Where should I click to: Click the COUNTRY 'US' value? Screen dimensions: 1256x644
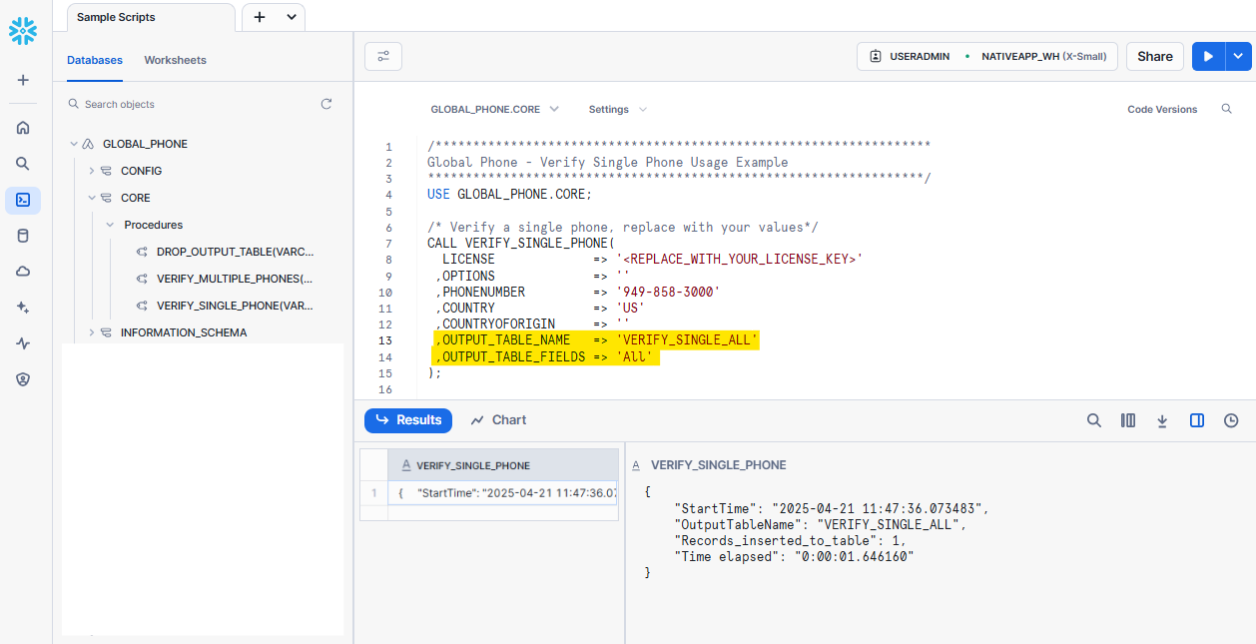(630, 309)
